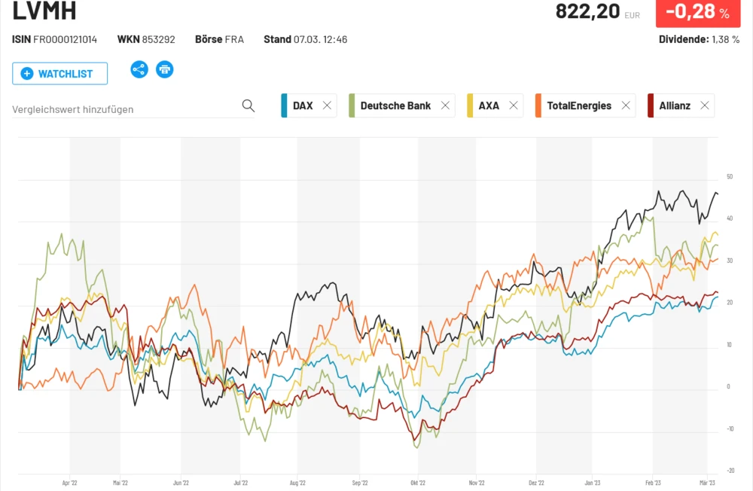Viewport: 753px width, 491px height.
Task: Click the DAX blue color swatch
Action: click(283, 106)
